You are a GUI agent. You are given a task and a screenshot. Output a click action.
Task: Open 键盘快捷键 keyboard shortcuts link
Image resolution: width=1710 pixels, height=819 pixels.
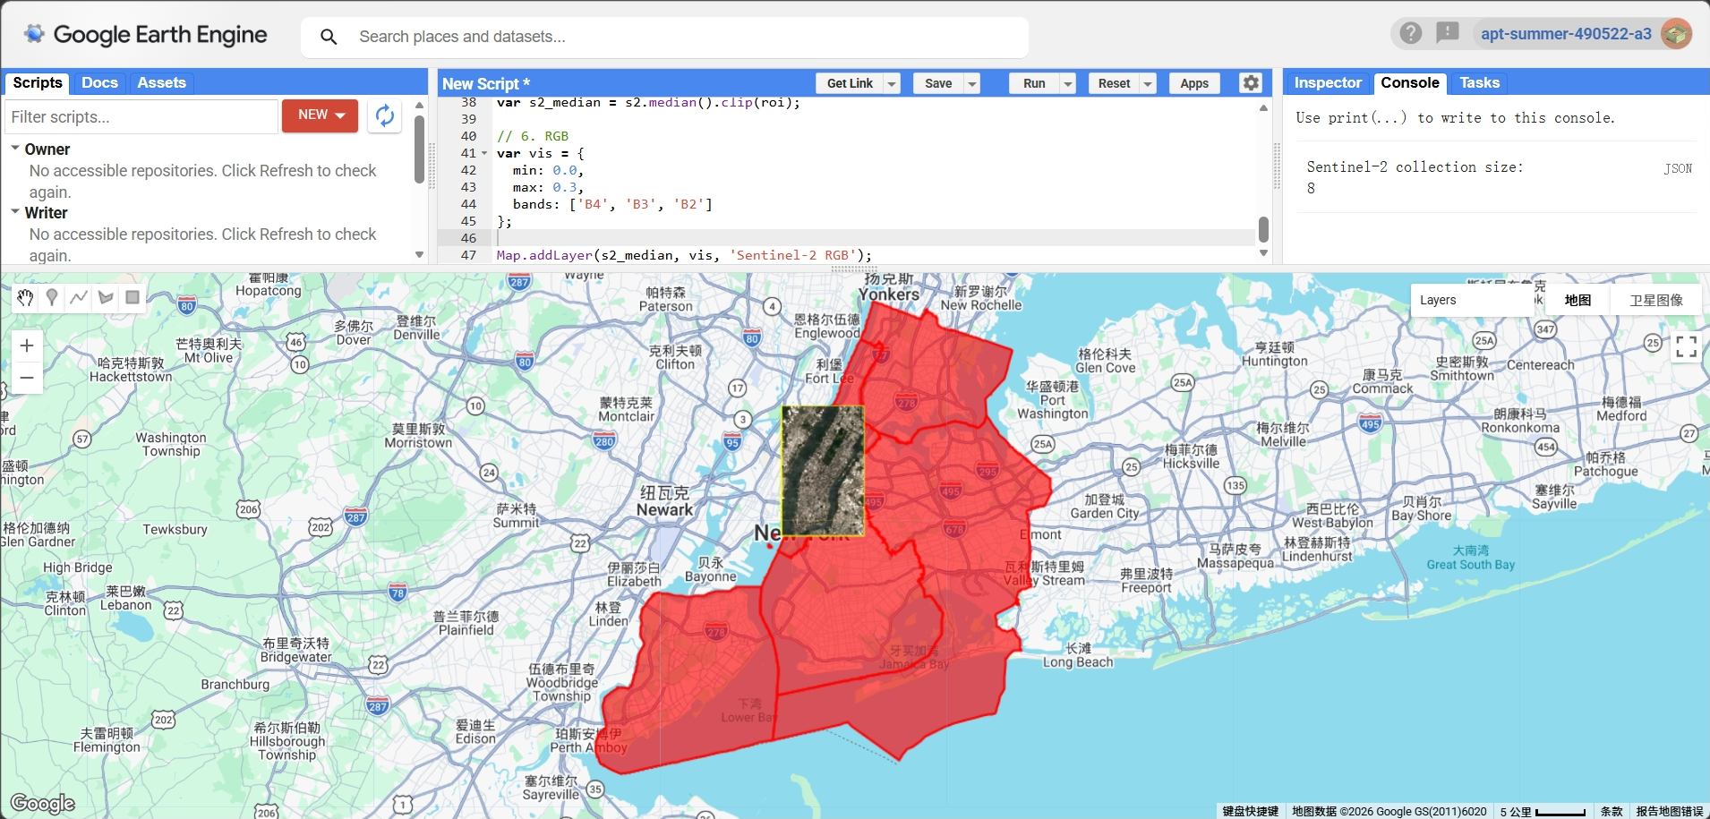tap(1250, 811)
